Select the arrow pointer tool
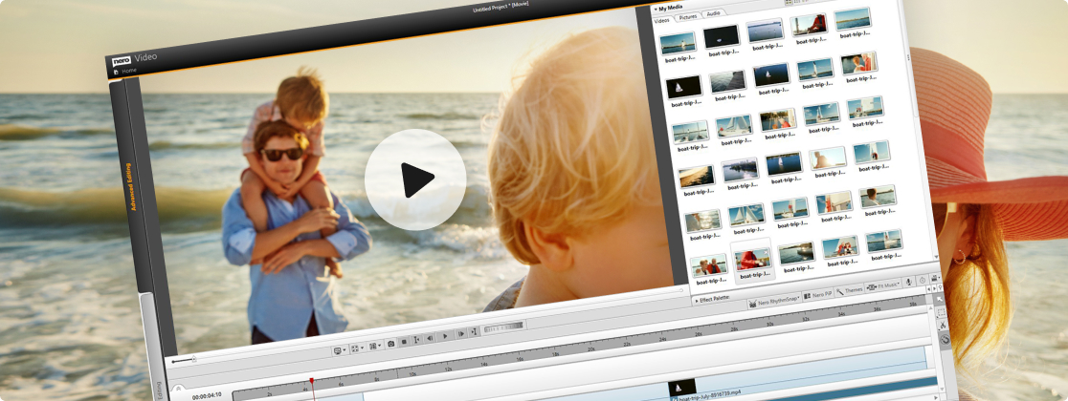The height and width of the screenshot is (401, 1068). click(x=939, y=299)
